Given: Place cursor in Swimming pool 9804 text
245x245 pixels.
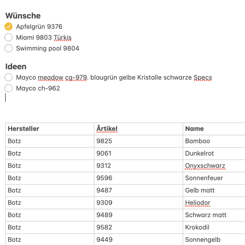Looking at the screenshot, I should [x=48, y=48].
